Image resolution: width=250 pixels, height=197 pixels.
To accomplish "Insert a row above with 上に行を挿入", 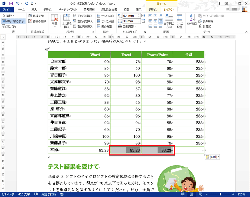I will [67, 21].
